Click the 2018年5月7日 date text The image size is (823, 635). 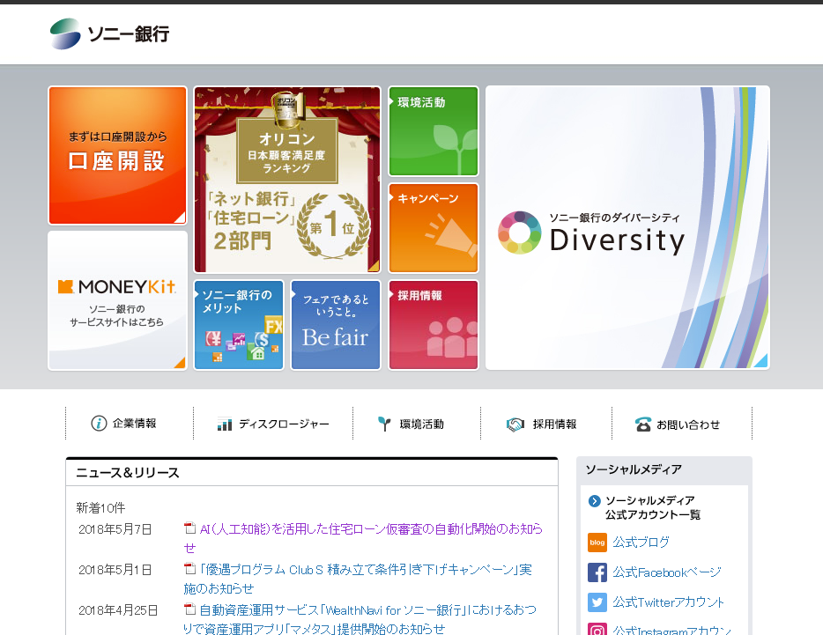[x=115, y=529]
